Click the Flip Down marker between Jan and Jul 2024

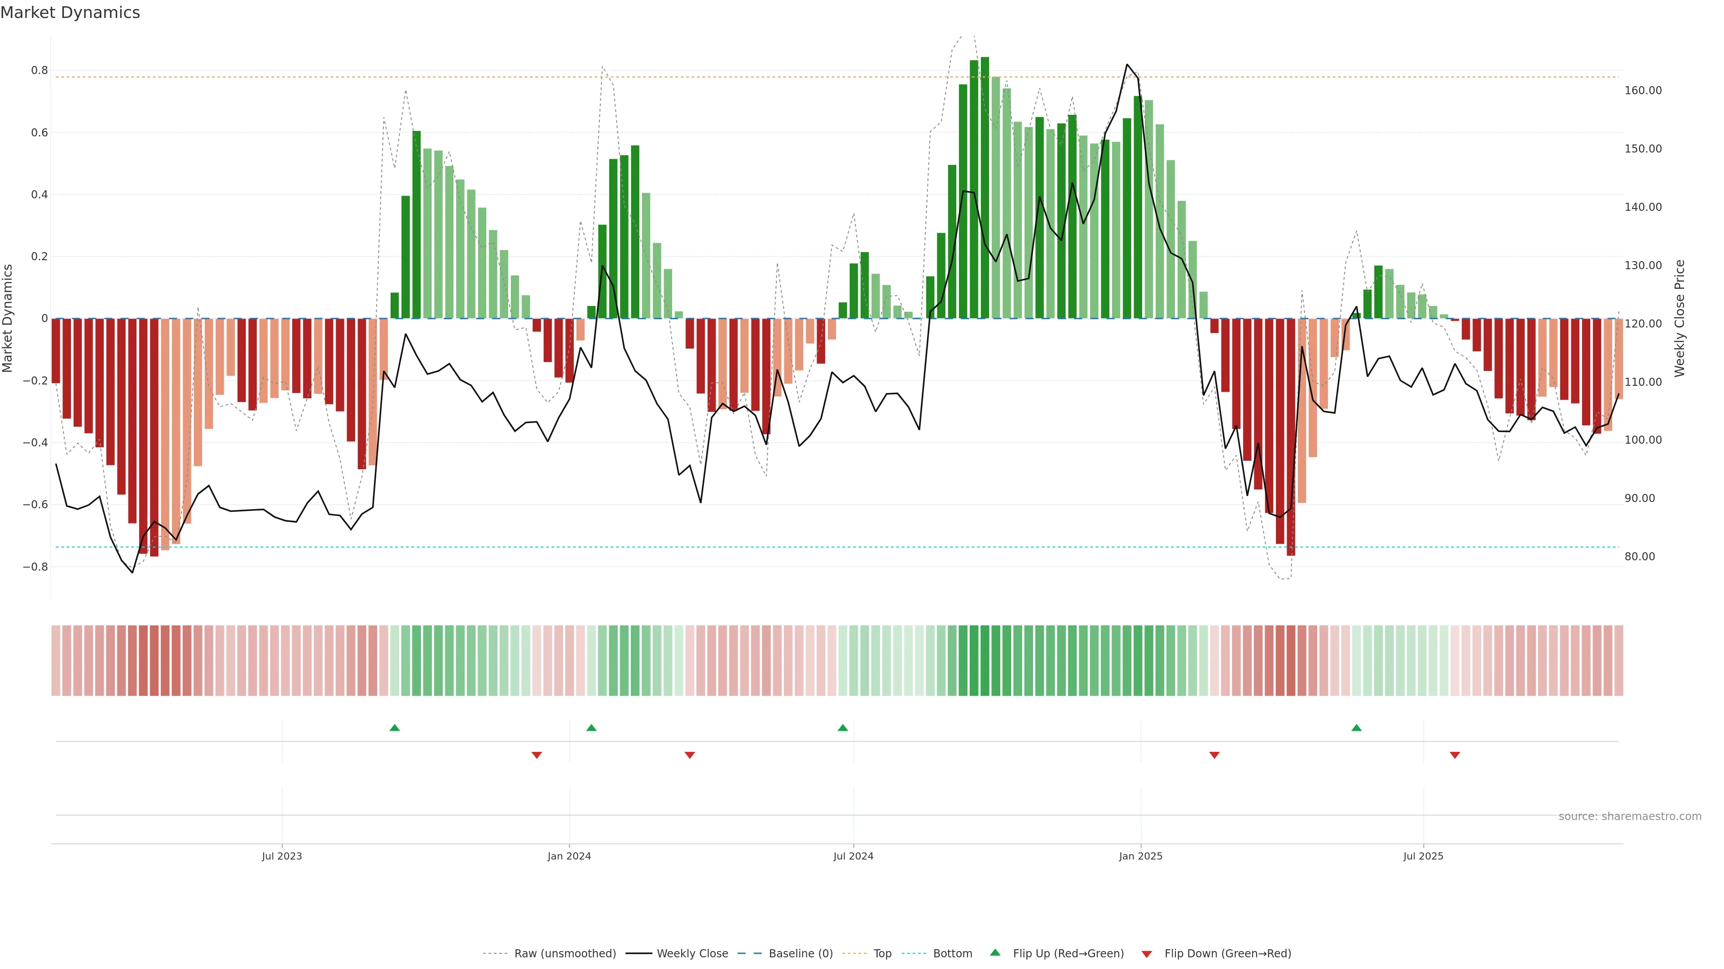[x=689, y=755]
